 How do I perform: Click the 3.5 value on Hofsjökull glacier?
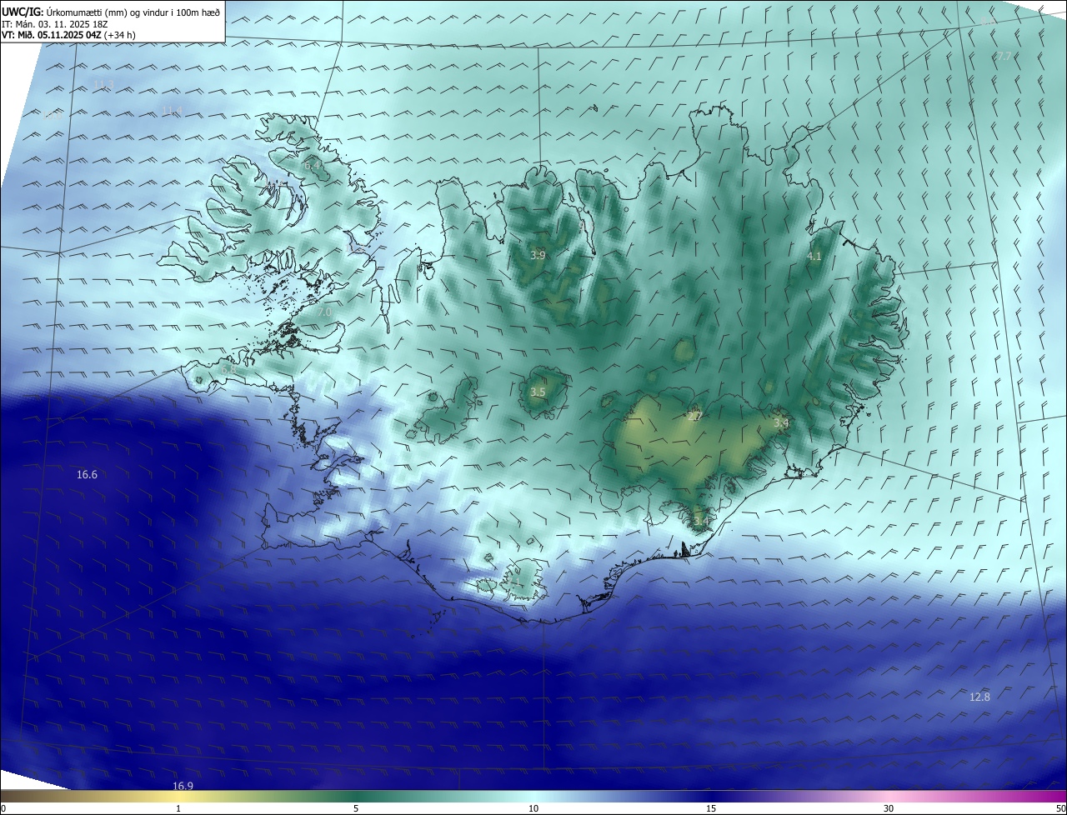click(538, 392)
